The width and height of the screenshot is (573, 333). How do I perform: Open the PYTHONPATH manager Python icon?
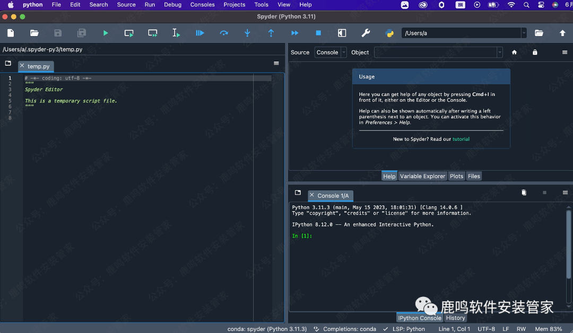pos(389,33)
